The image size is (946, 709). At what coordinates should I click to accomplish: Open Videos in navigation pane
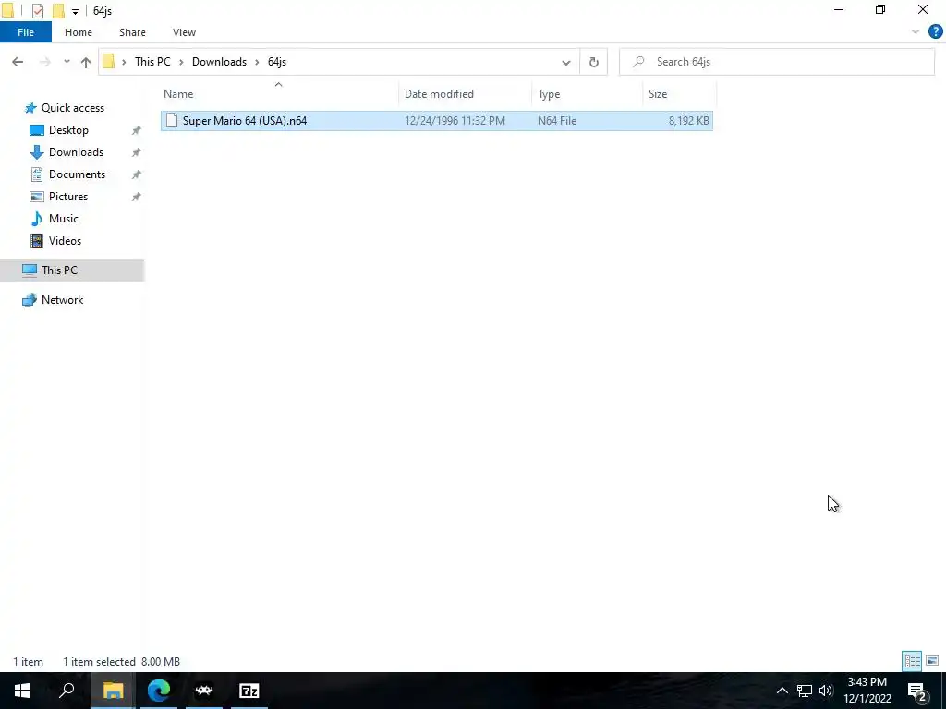coord(65,241)
